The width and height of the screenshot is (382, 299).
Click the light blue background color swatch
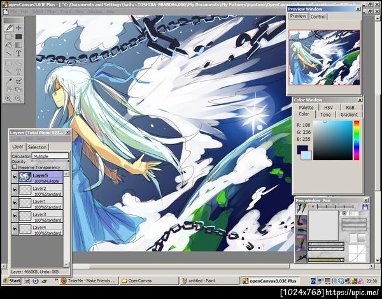coord(306,156)
